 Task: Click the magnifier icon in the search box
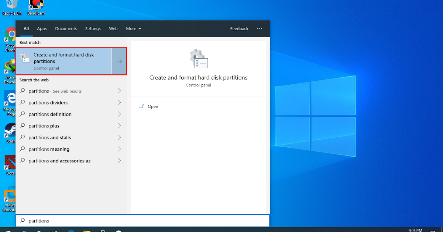[x=23, y=221]
